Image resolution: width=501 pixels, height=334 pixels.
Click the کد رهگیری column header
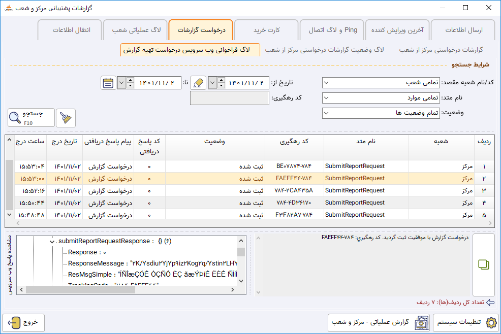point(294,146)
